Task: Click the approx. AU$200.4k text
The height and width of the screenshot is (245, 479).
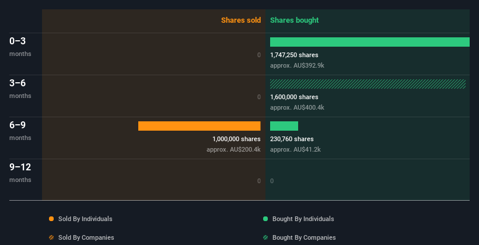Action: click(233, 149)
